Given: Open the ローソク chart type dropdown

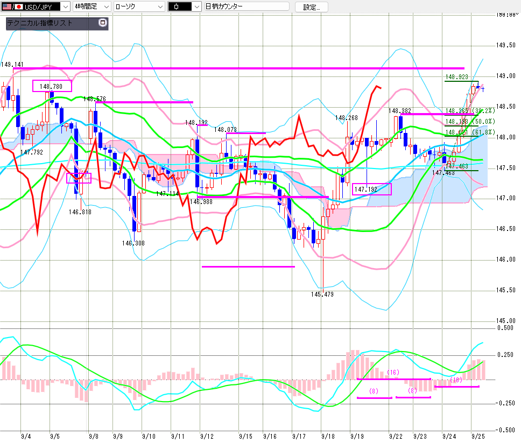Looking at the screenshot, I should click(159, 6).
